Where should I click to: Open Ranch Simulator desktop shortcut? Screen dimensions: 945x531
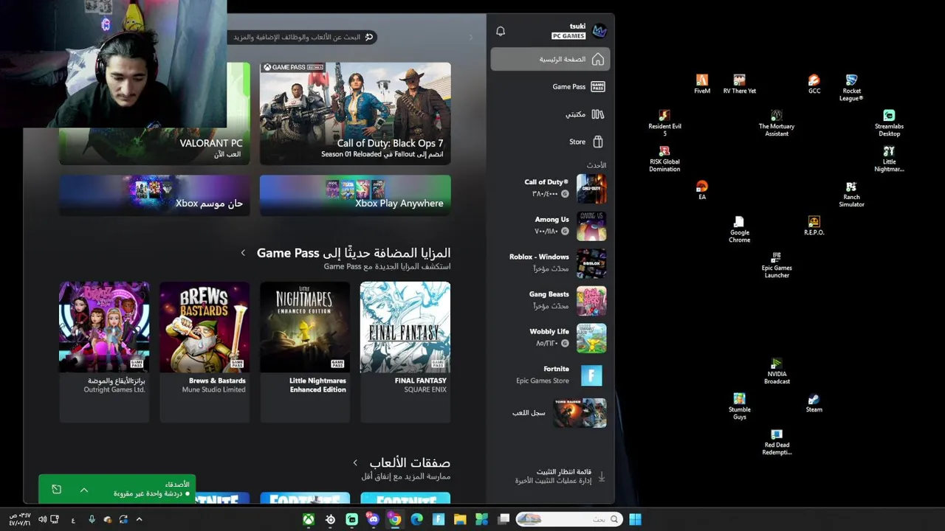[851, 194]
